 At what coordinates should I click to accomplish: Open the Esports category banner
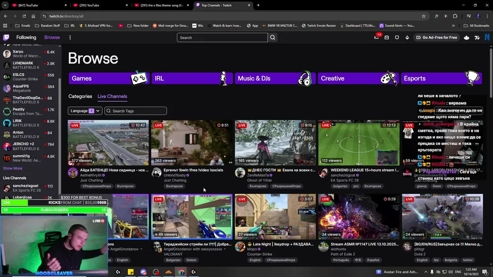(x=441, y=78)
